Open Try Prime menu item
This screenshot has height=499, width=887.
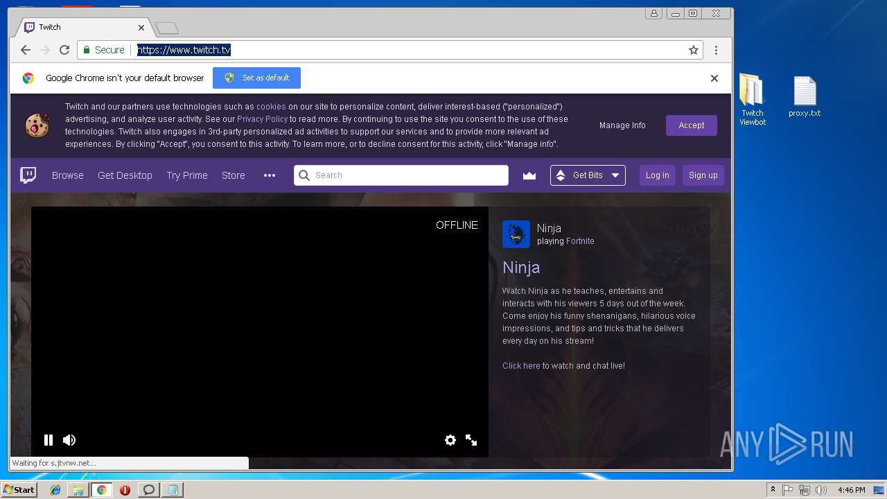coord(187,175)
